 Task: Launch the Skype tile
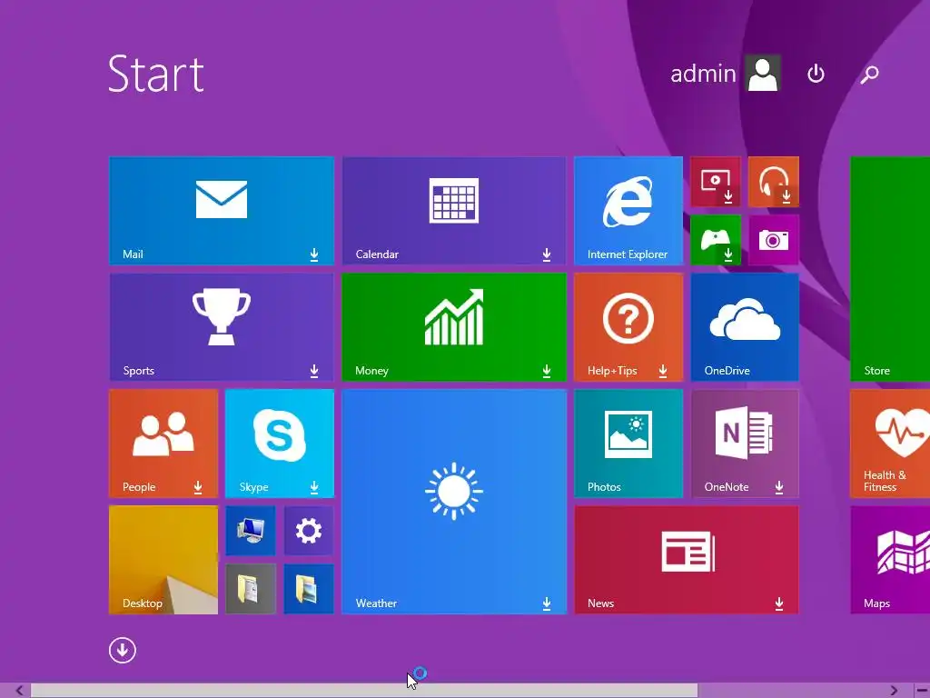[x=280, y=443]
